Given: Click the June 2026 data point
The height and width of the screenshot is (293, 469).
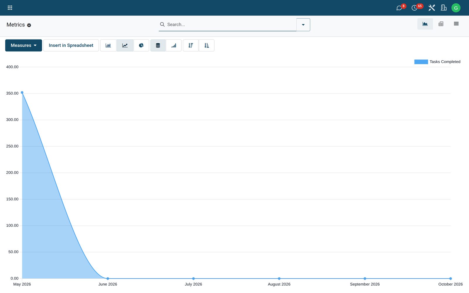Looking at the screenshot, I should tap(108, 278).
